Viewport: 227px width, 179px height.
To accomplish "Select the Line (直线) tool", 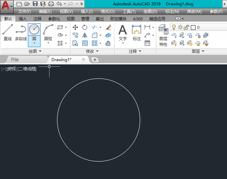I will point(8,33).
